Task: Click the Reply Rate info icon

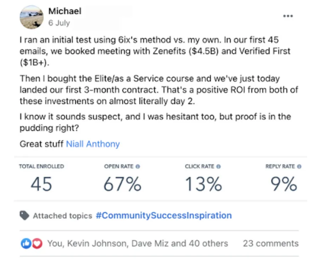Action: click(299, 167)
